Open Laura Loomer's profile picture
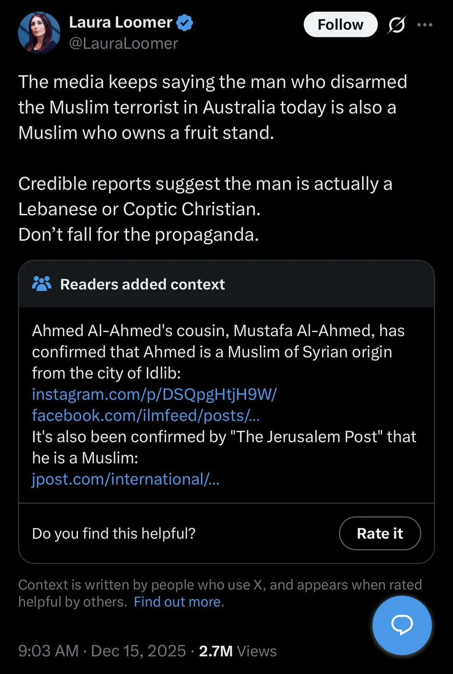This screenshot has height=674, width=453. pyautogui.click(x=39, y=33)
